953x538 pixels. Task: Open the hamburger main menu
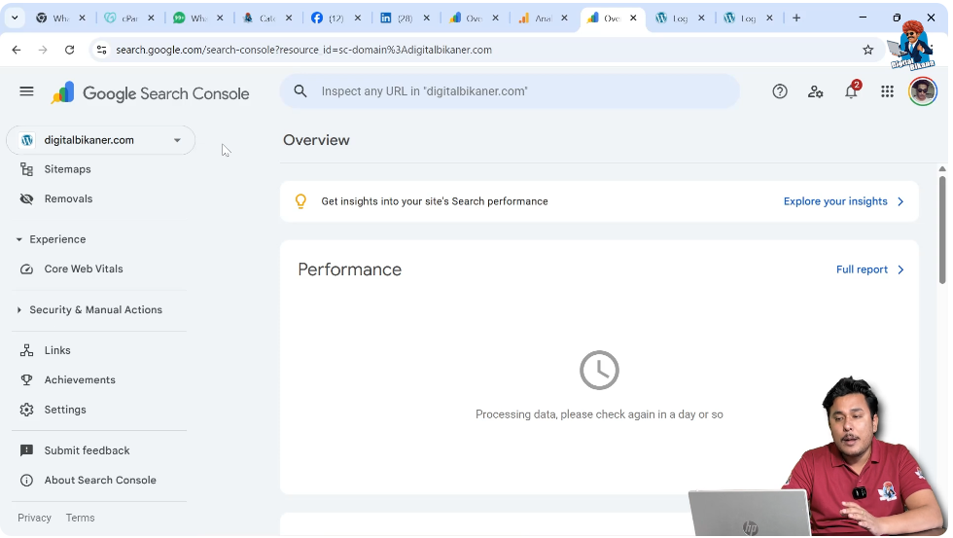26,91
